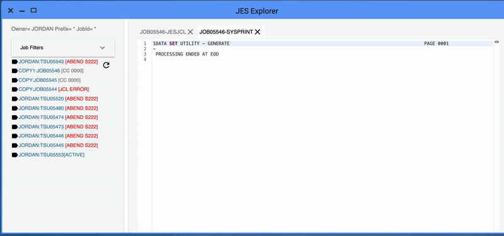Close the JES Explorer window
This screenshot has width=504, height=236.
(10, 11)
